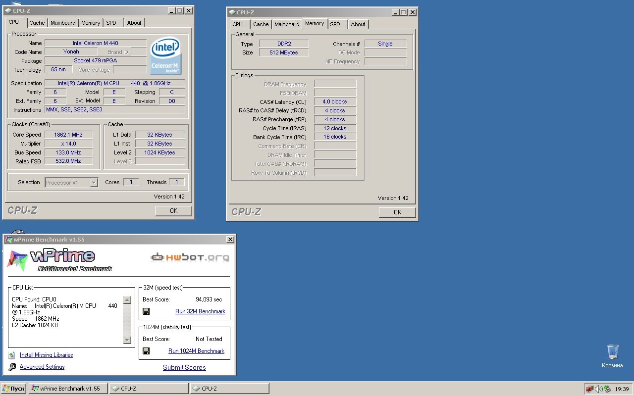Click the 32M Best Score 94,093 sec

(x=209, y=299)
